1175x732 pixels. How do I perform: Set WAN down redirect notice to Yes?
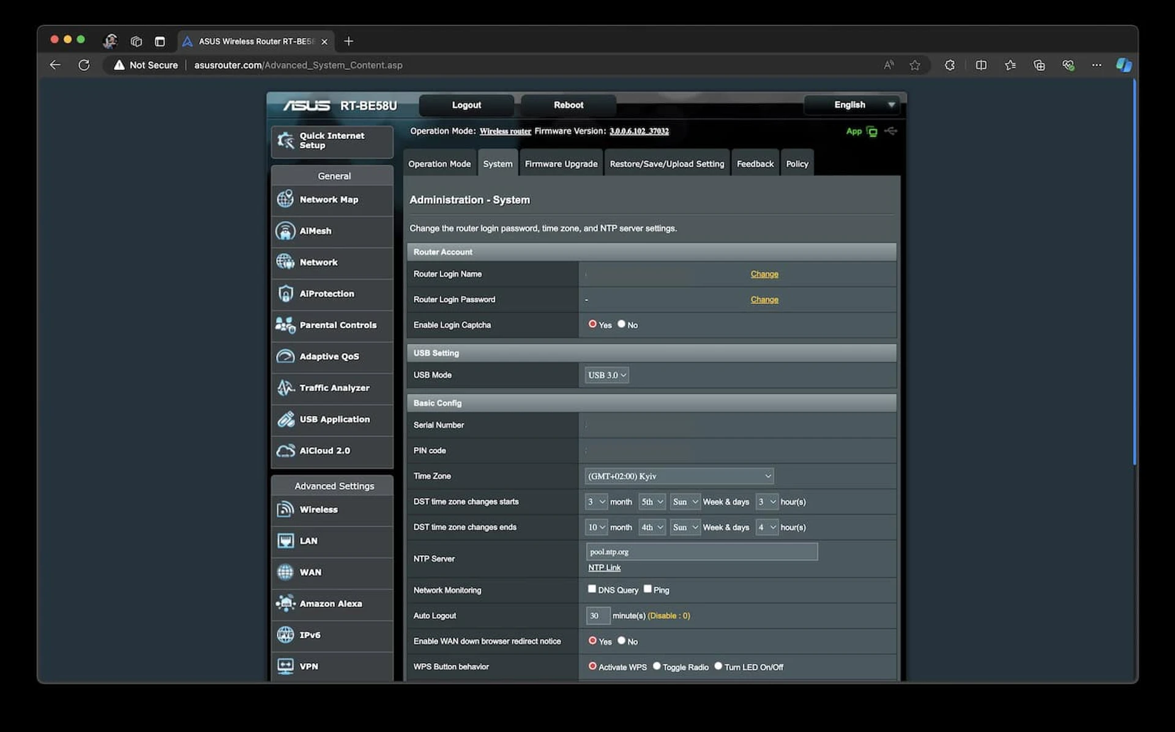pyautogui.click(x=592, y=641)
